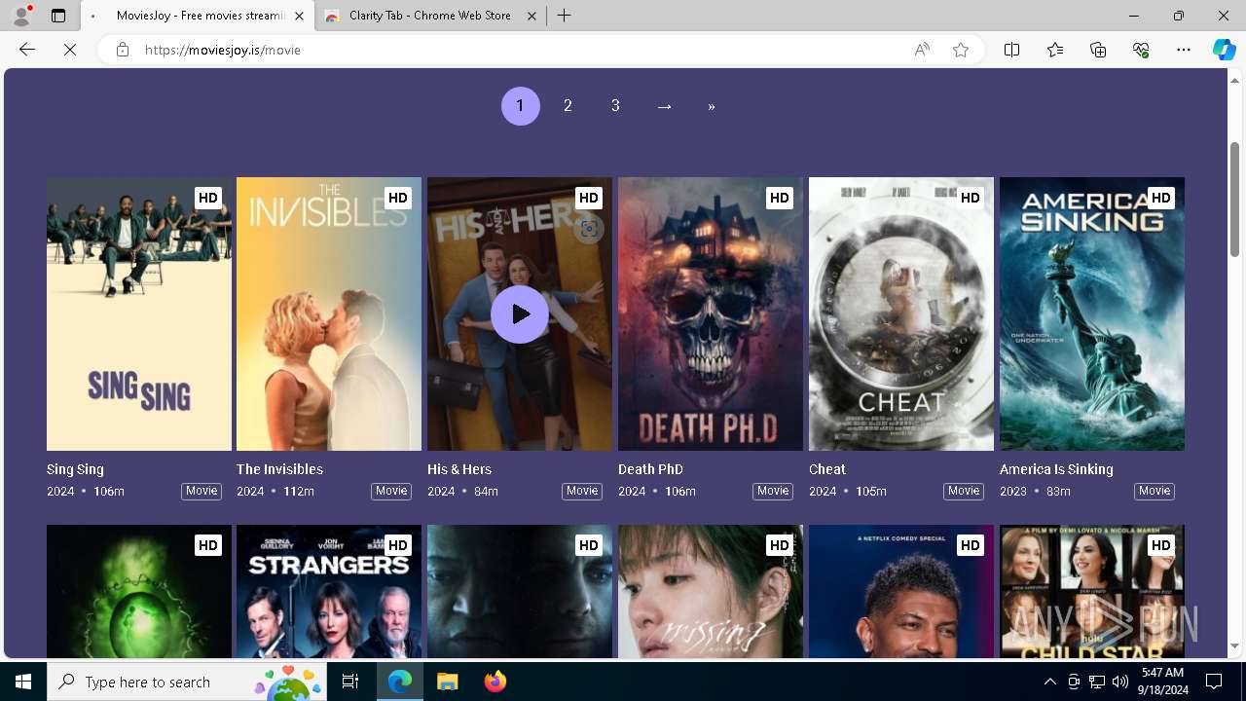Open the Windows Start menu
Screen dimensions: 1246x701
click(x=23, y=682)
